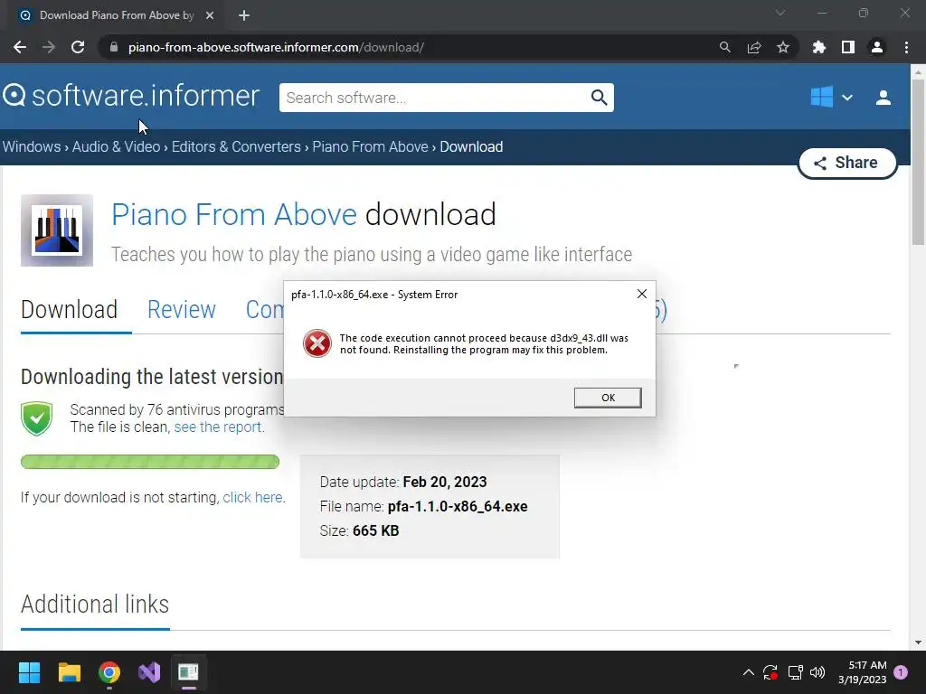926x694 pixels.
Task: Open the Chrome profile avatar
Action: click(877, 47)
